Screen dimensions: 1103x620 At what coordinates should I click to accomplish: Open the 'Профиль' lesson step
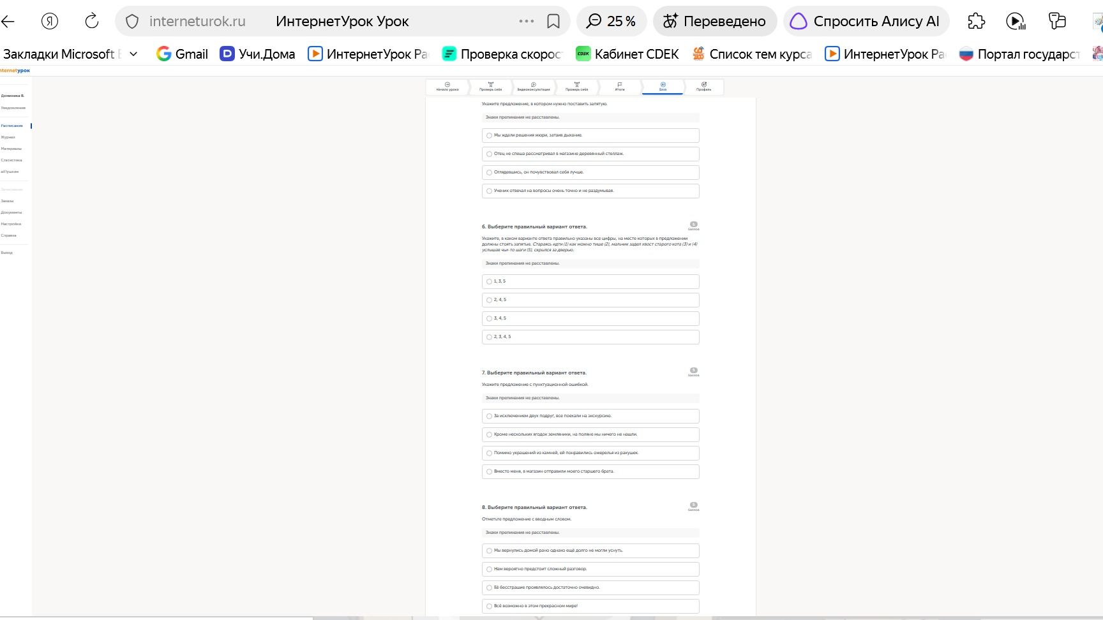pyautogui.click(x=704, y=87)
